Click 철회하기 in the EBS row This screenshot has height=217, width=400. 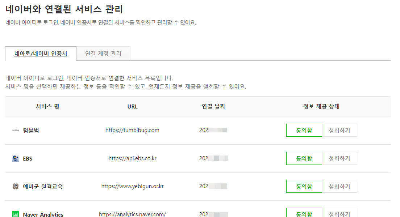(x=339, y=158)
